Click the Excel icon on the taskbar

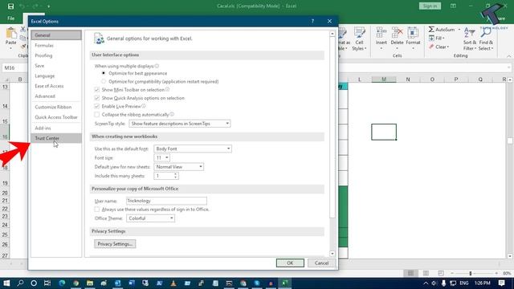[285, 283]
